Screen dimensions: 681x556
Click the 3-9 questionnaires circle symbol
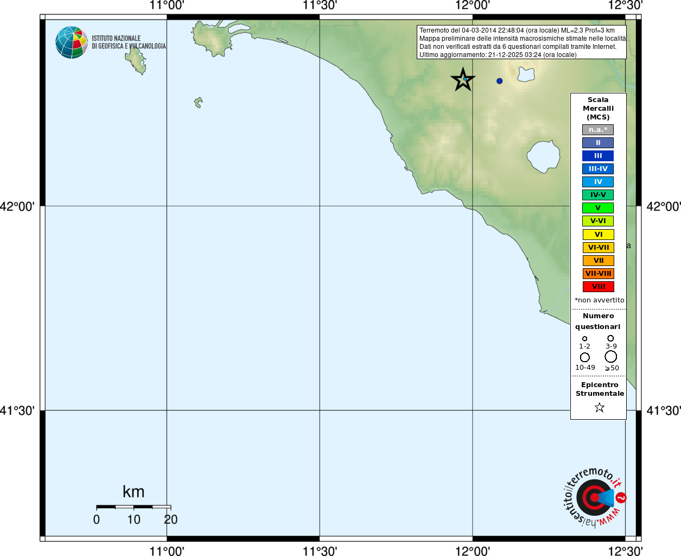click(610, 338)
